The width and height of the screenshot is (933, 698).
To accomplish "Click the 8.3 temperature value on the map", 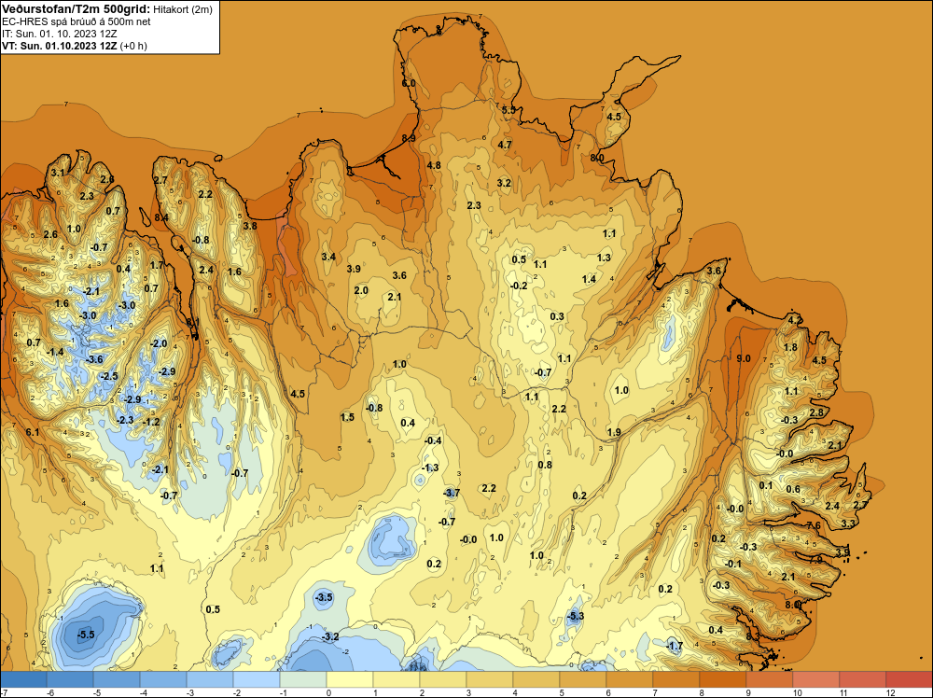I will (753, 636).
